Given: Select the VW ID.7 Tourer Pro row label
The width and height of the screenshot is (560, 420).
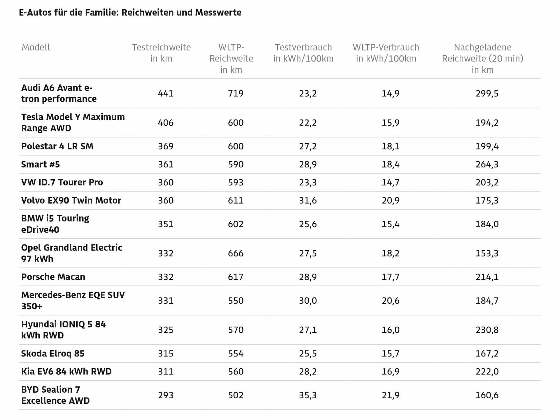Looking at the screenshot, I should click(x=62, y=182).
